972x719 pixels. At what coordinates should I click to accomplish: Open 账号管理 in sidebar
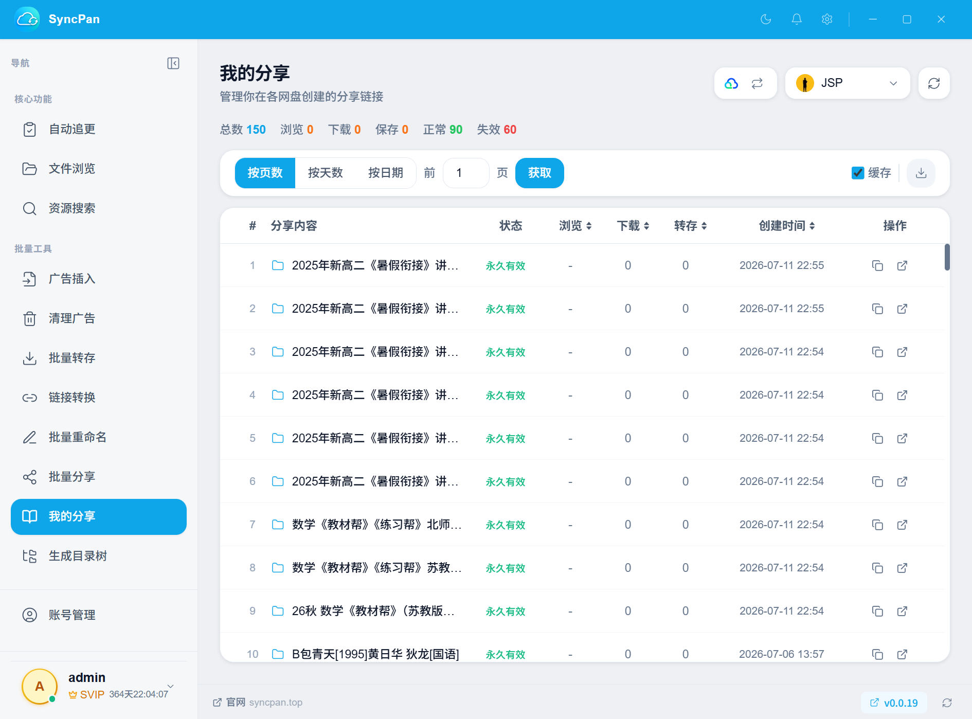point(99,615)
